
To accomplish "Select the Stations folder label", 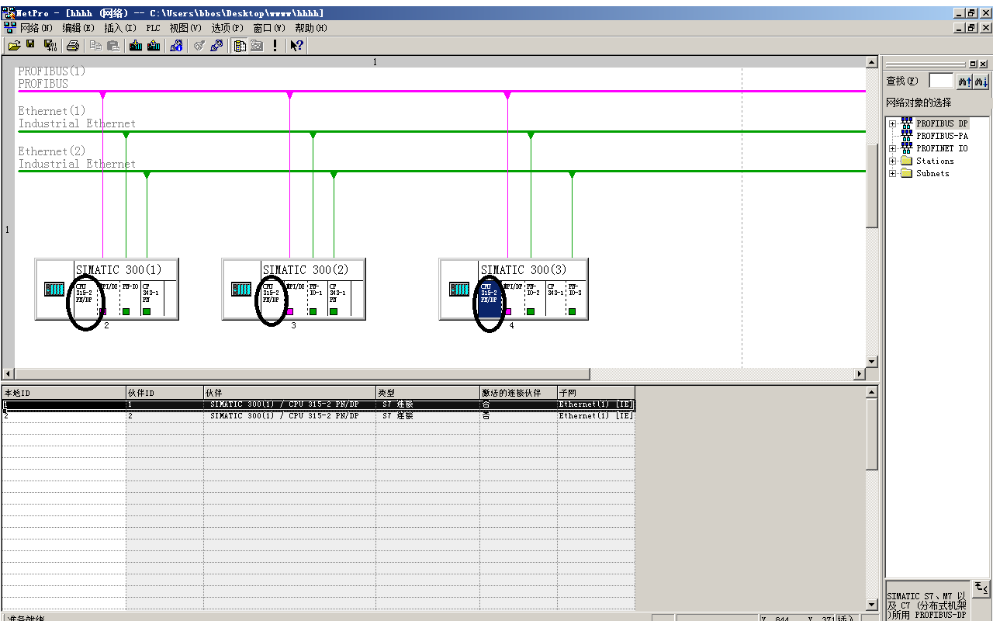I will pyautogui.click(x=935, y=161).
